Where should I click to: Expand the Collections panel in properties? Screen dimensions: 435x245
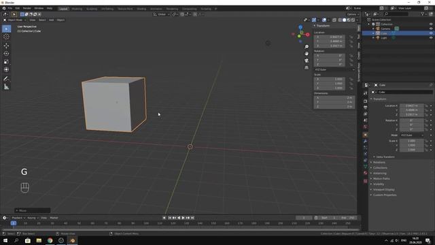(x=380, y=168)
